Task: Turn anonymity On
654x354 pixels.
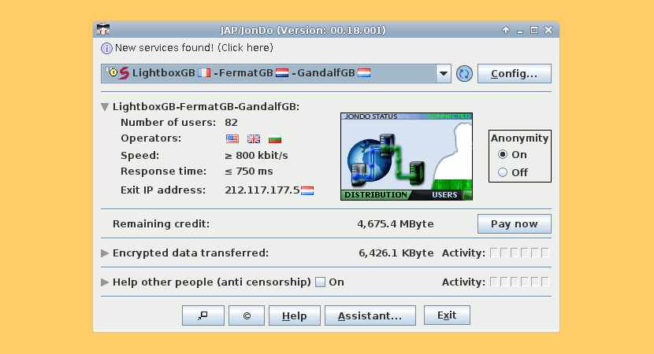Action: click(x=503, y=154)
